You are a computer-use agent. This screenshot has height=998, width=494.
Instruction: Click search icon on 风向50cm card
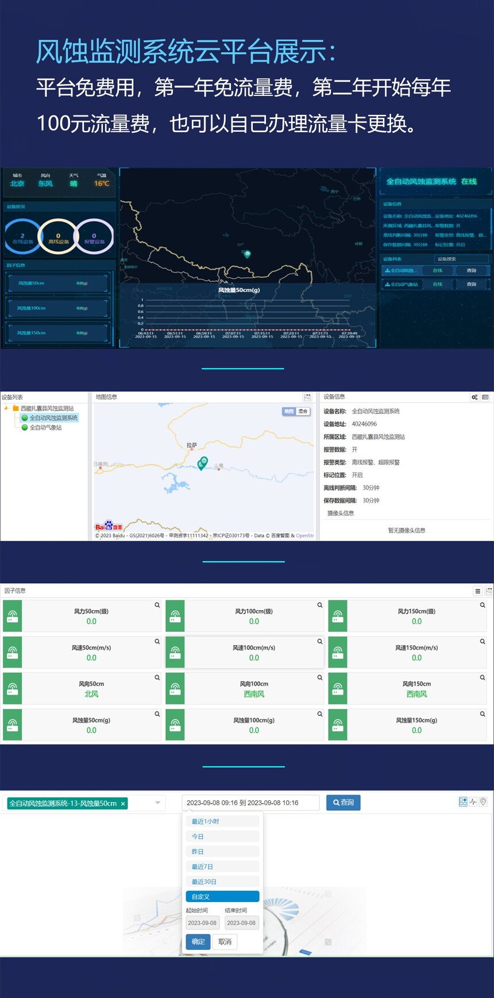tap(157, 677)
